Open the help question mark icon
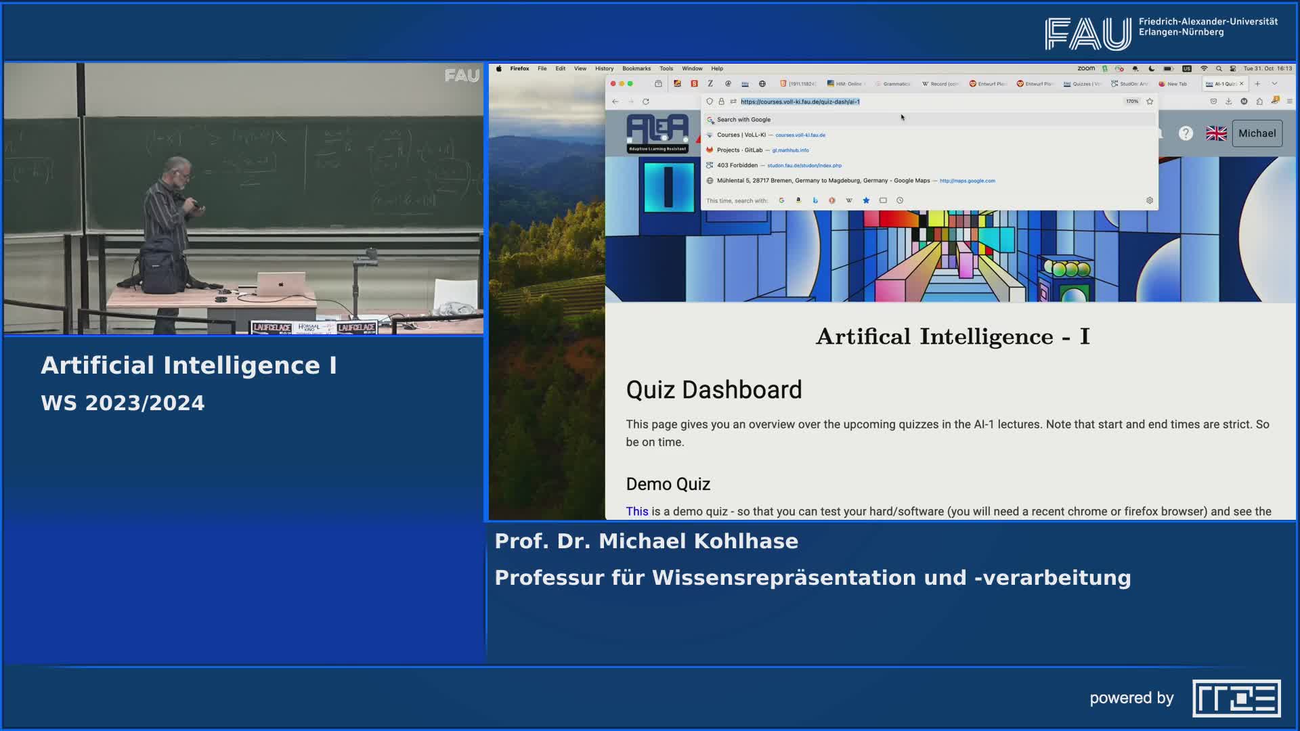The width and height of the screenshot is (1300, 731). (1185, 133)
